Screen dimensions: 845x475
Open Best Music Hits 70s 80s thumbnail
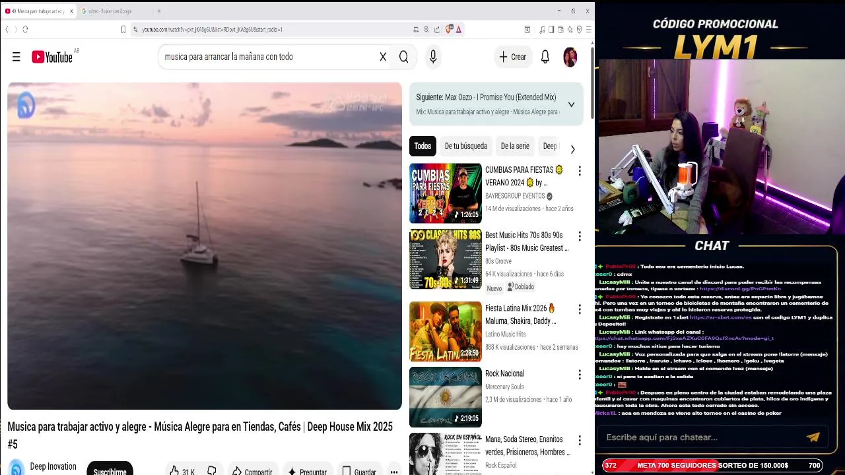point(446,259)
